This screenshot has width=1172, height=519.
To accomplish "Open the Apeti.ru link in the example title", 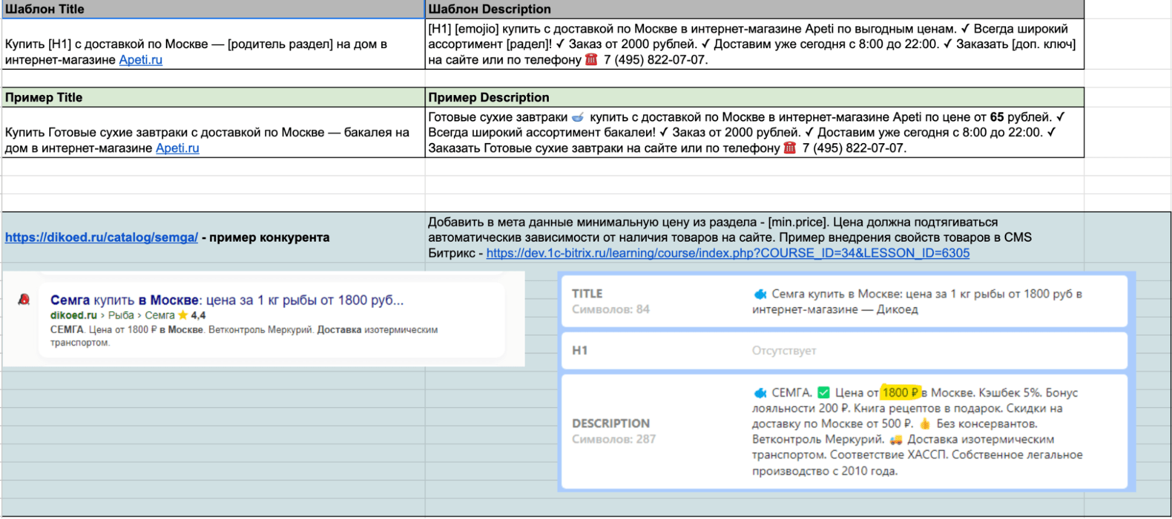I will pos(177,148).
